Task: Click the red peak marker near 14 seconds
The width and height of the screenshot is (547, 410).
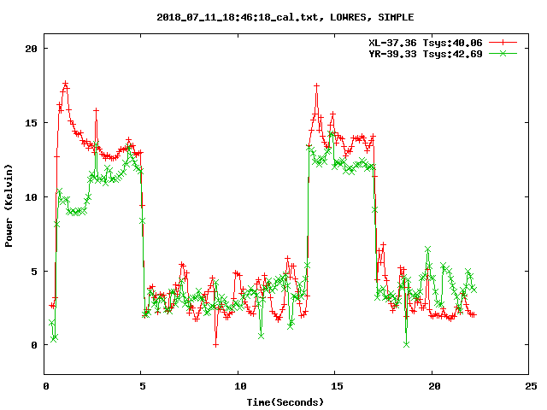Action: 316,85
